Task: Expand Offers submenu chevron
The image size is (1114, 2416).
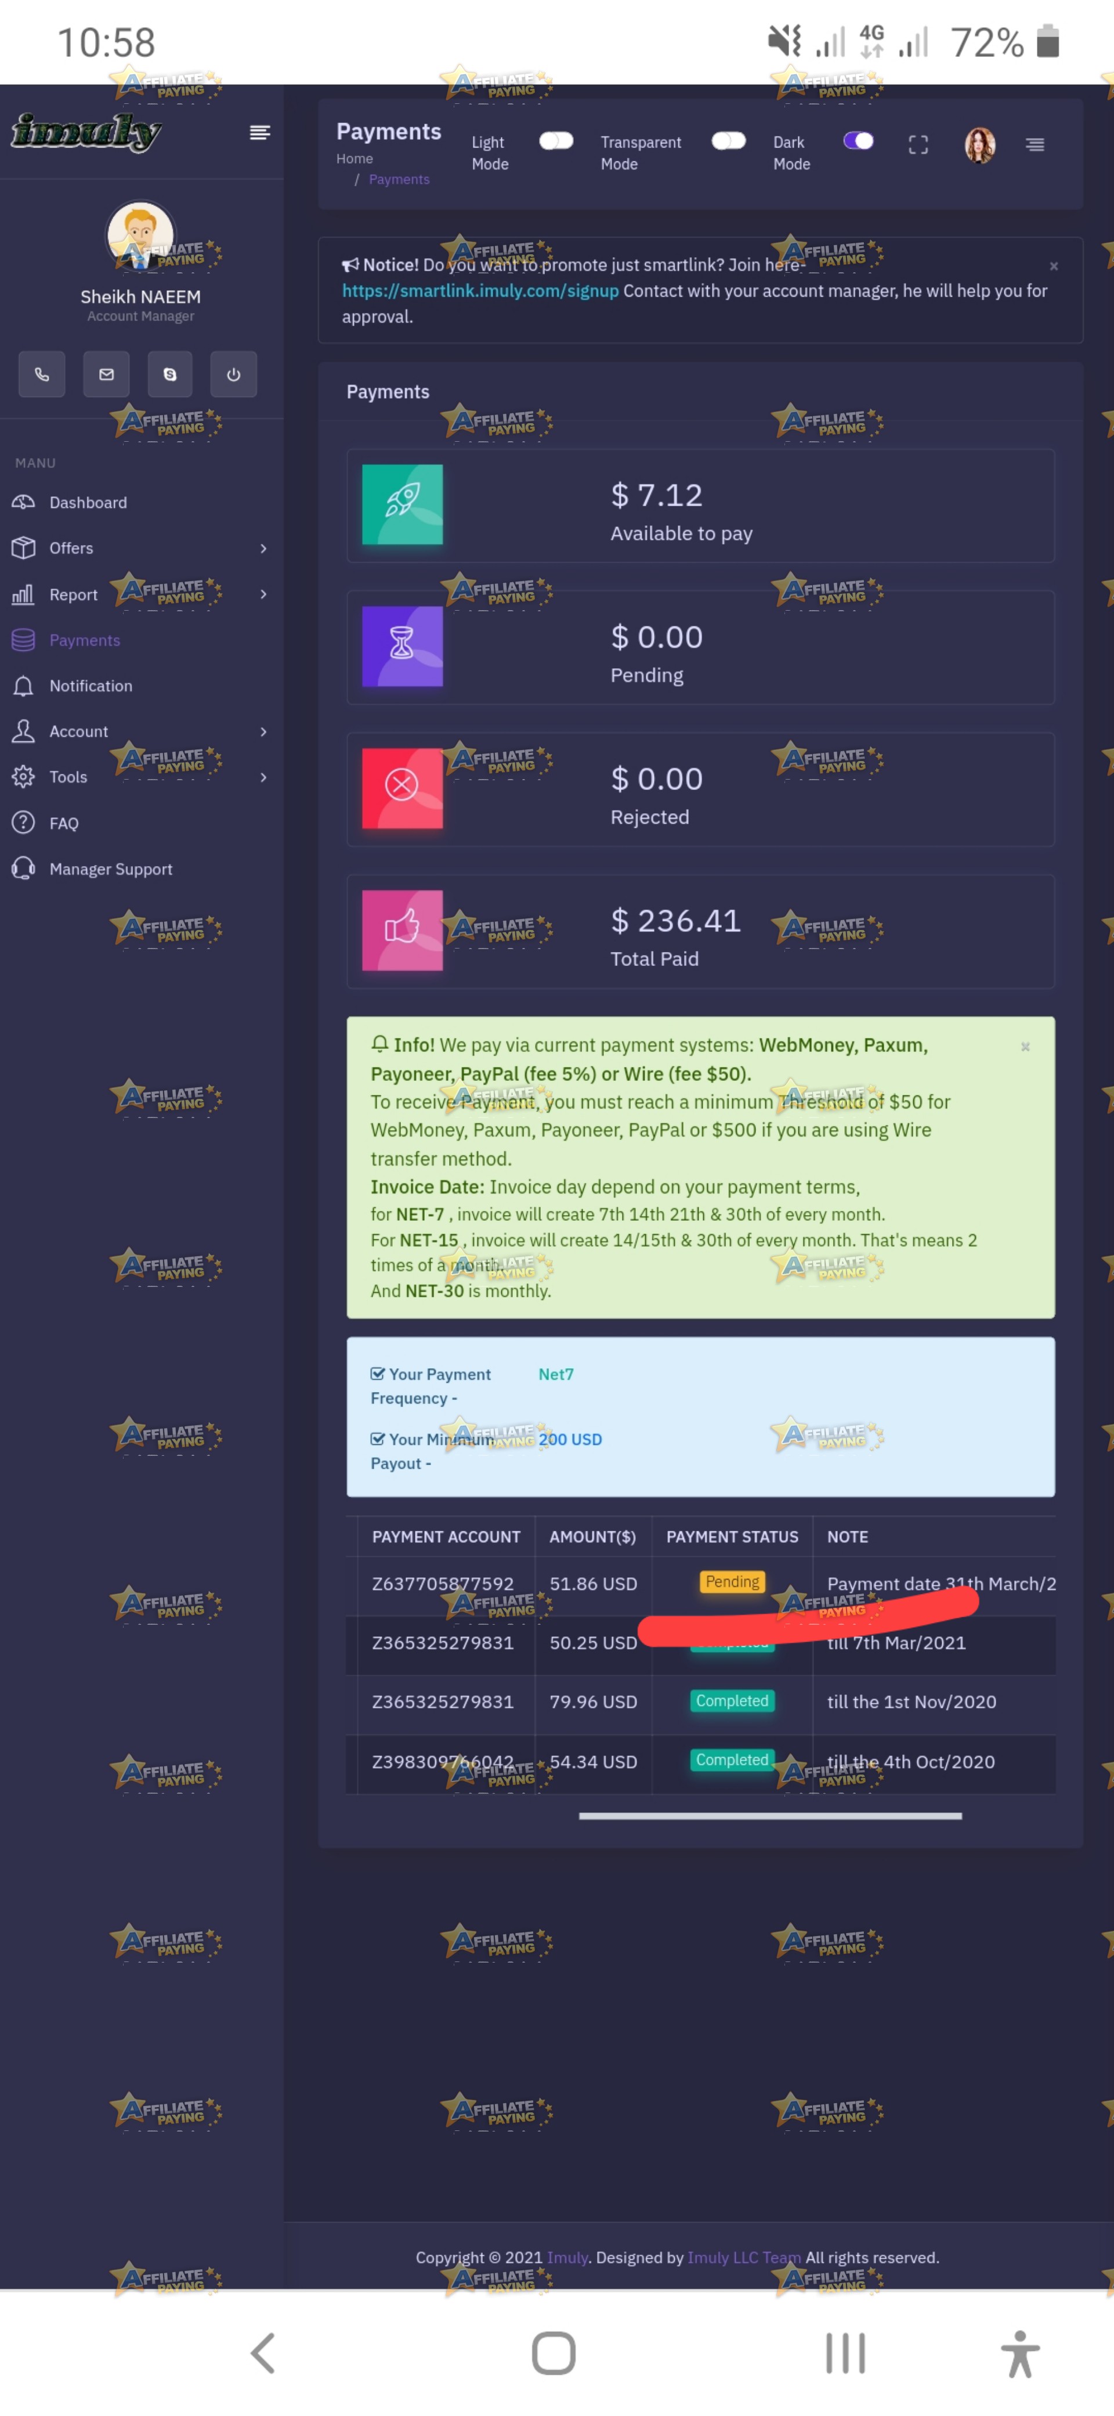Action: point(263,548)
